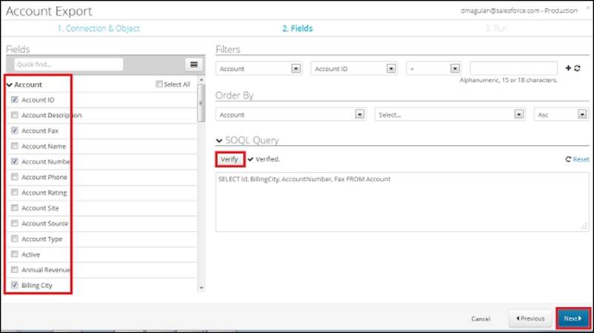Uncheck the Account Fax checkbox

point(15,131)
